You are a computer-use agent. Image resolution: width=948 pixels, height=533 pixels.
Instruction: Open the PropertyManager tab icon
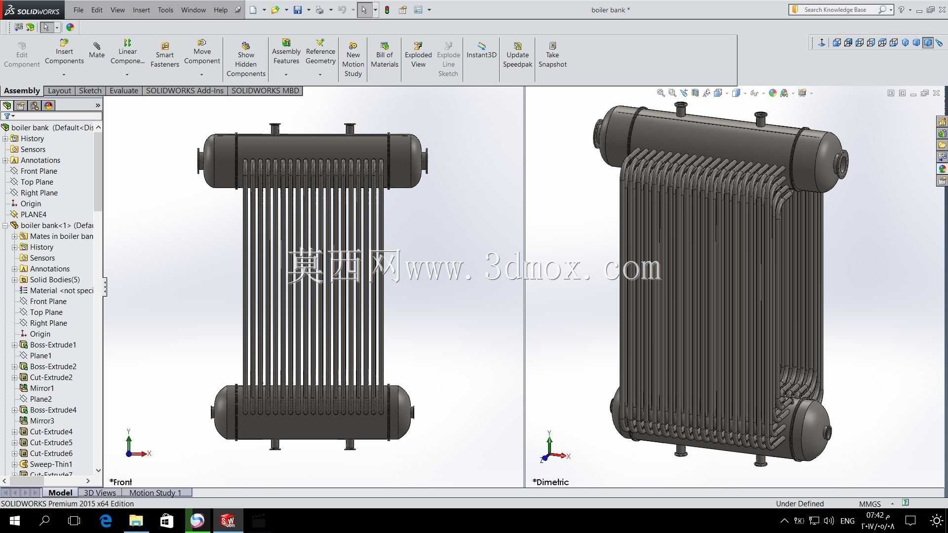20,106
